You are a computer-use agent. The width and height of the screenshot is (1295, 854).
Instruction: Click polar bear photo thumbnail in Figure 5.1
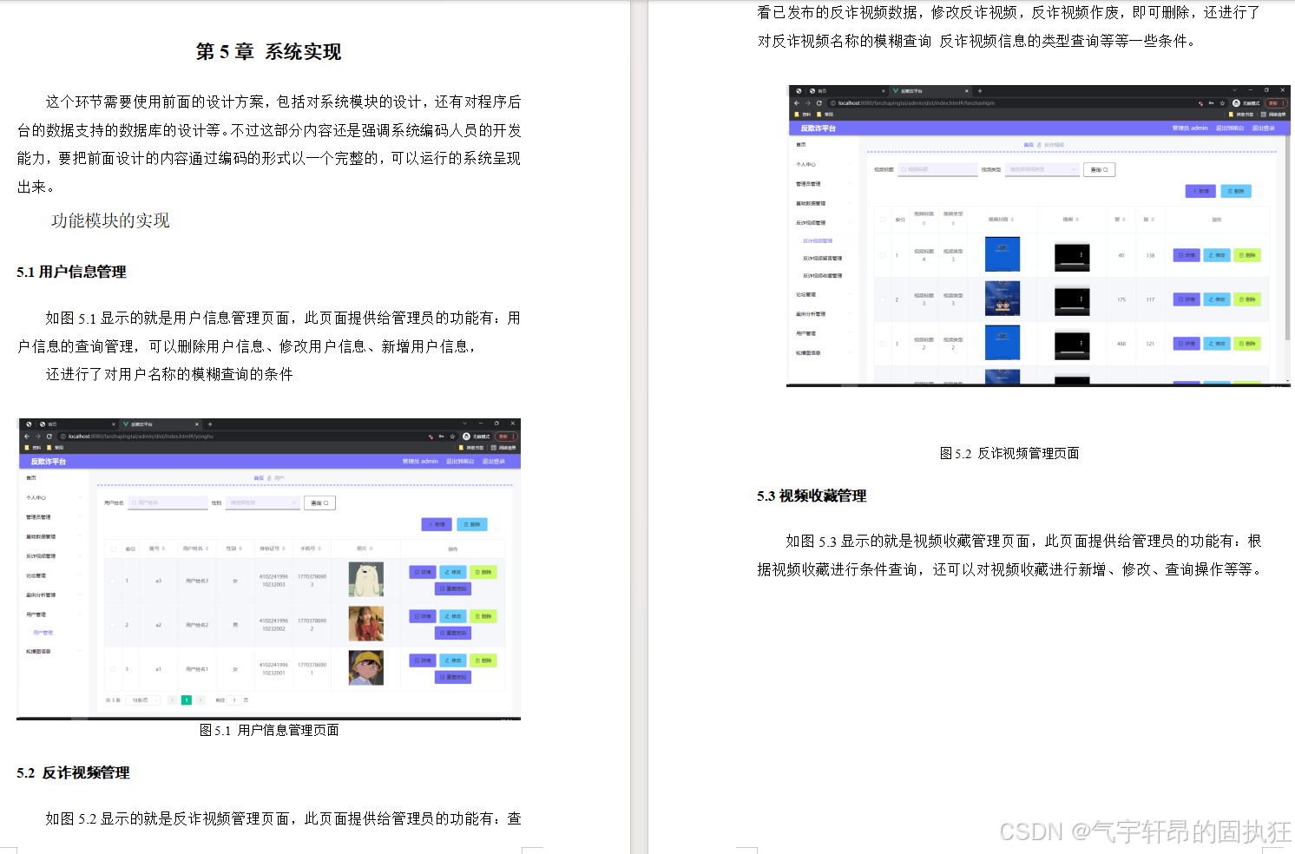click(x=365, y=580)
